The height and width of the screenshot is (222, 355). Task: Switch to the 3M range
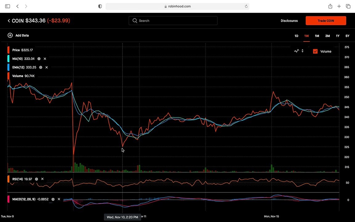point(327,36)
